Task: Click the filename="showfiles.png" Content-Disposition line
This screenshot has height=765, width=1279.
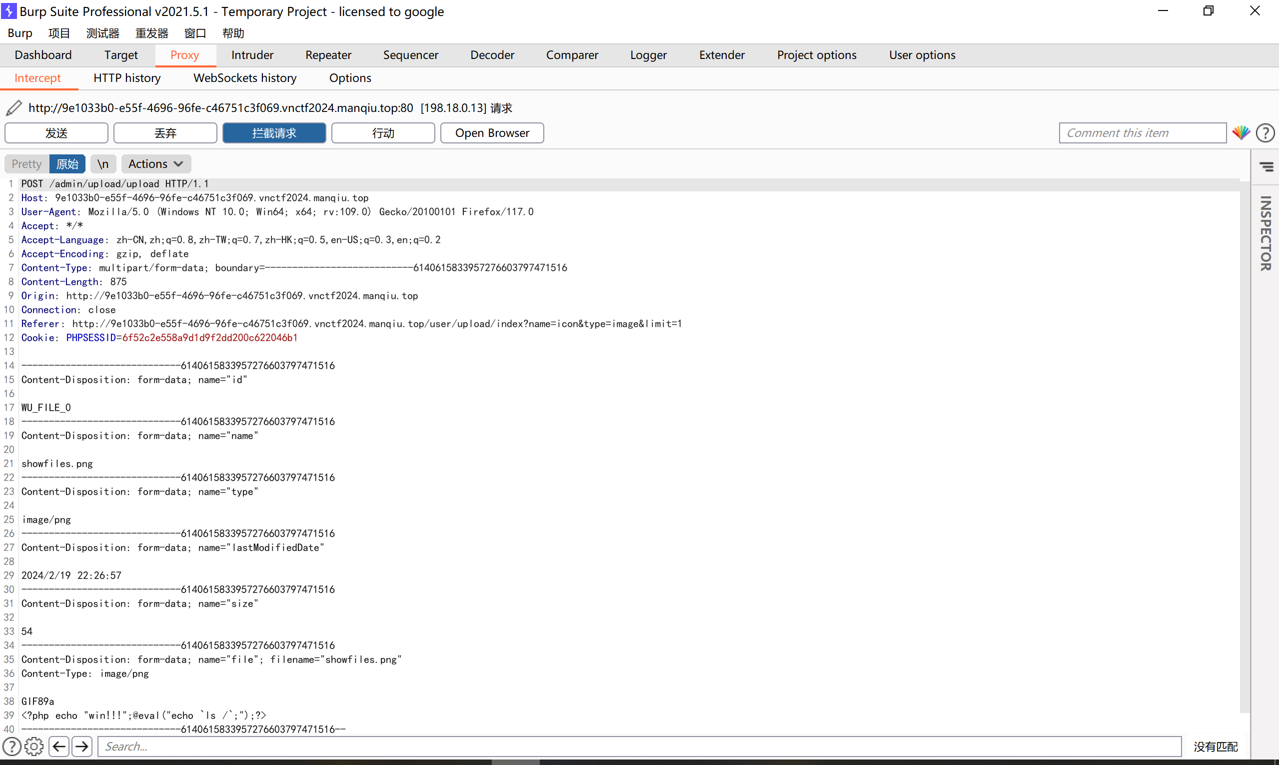Action: 211,660
